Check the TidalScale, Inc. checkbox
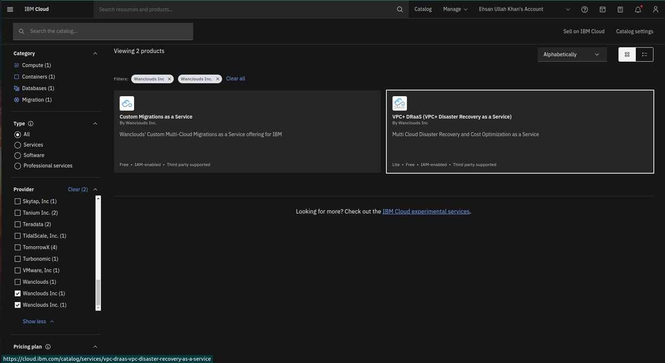This screenshot has height=363, width=665. click(x=18, y=236)
